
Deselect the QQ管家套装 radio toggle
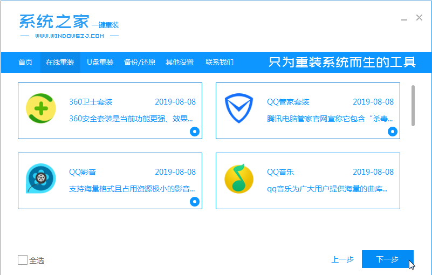[x=393, y=131]
